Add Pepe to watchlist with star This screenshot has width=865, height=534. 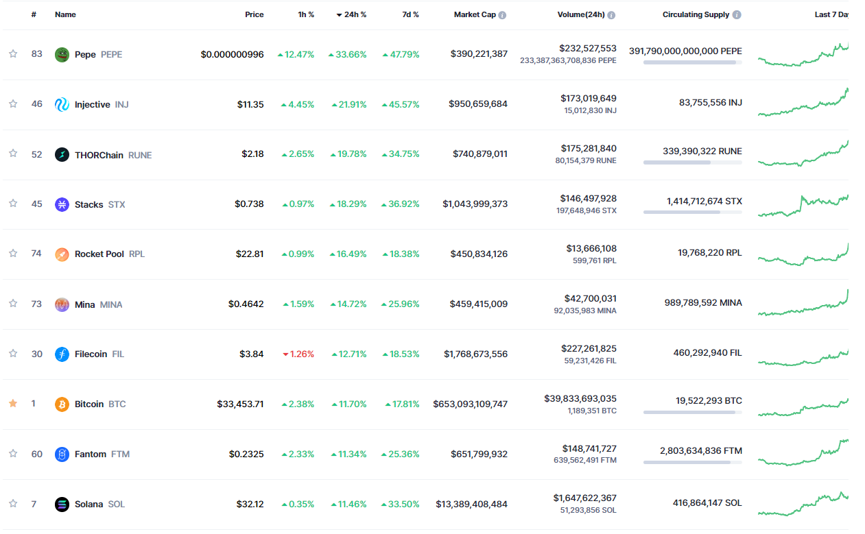13,53
